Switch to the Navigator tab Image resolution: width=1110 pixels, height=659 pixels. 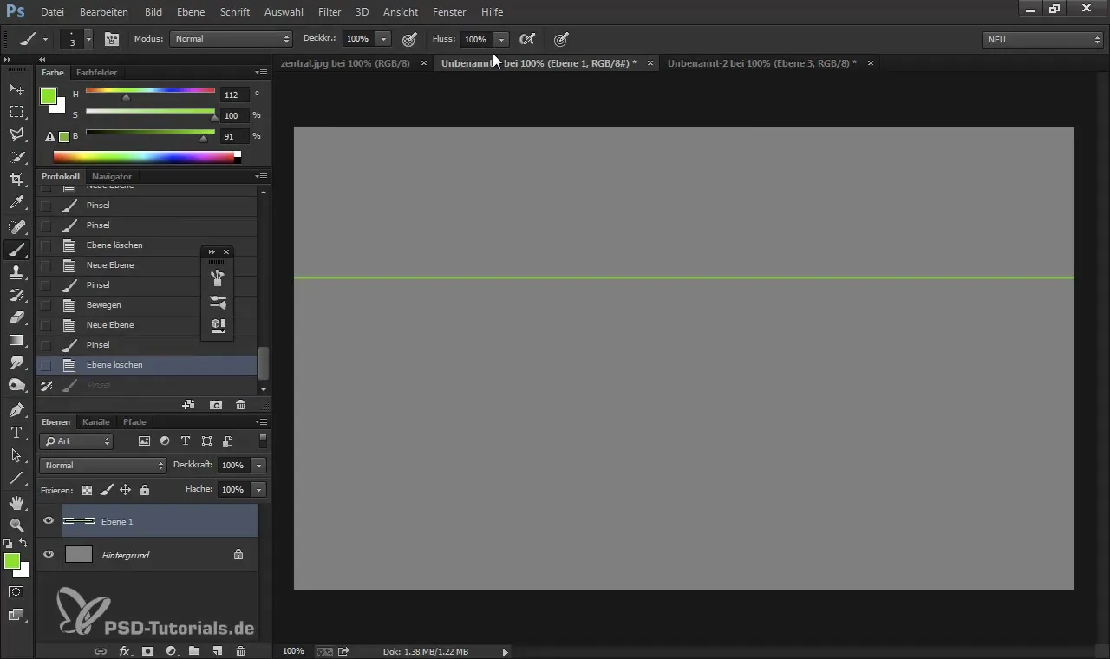(x=112, y=177)
